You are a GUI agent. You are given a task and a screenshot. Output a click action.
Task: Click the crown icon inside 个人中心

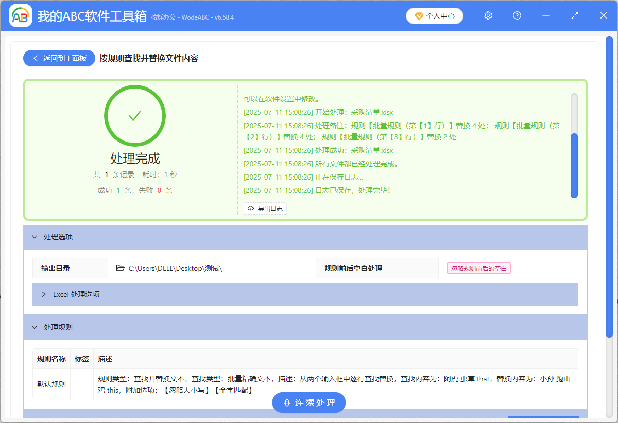[x=418, y=16]
